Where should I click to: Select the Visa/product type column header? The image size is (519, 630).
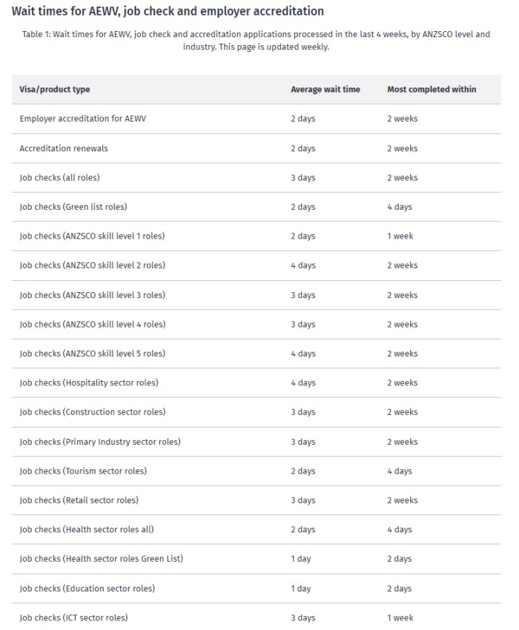[55, 90]
